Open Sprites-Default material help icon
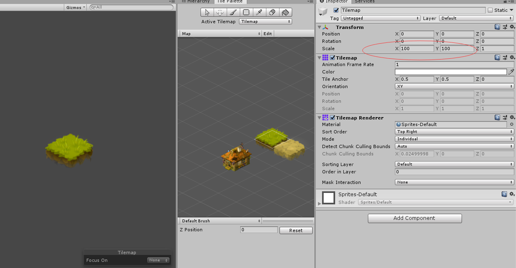Screen dimensions: 516x268 pyautogui.click(x=505, y=194)
